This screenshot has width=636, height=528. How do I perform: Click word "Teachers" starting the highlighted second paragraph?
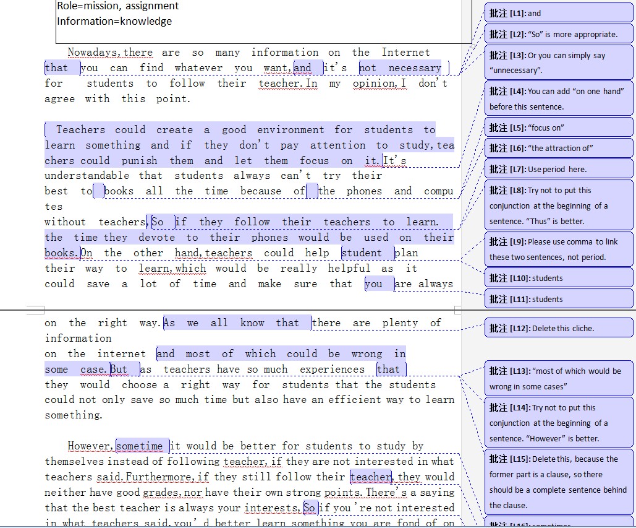tap(81, 129)
